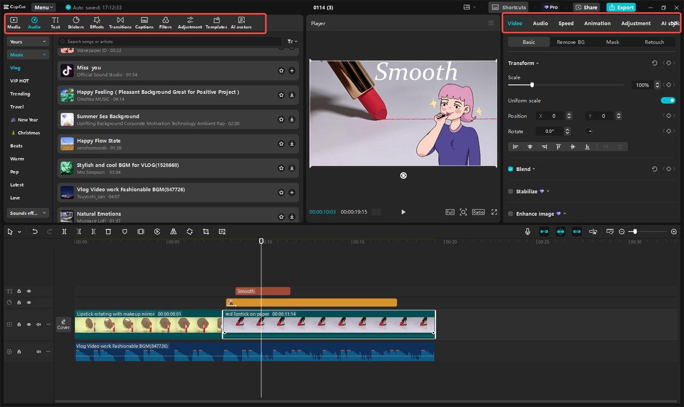Uncheck the Blend checkbox
The height and width of the screenshot is (407, 684).
511,169
